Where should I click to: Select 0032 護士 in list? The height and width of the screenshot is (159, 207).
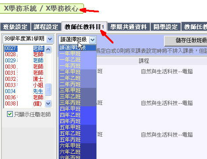[x=24, y=79]
